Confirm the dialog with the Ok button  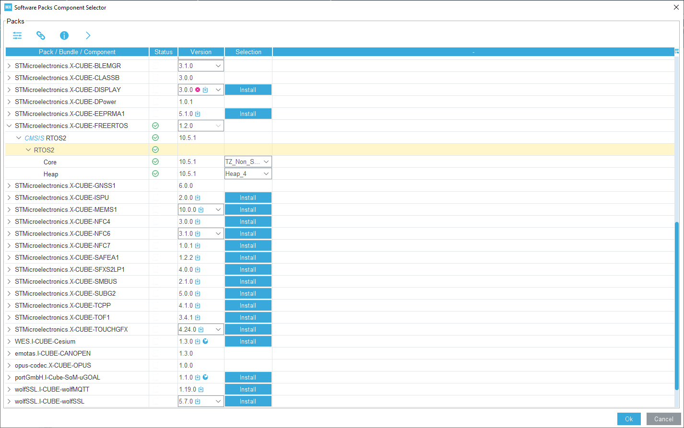pyautogui.click(x=629, y=418)
